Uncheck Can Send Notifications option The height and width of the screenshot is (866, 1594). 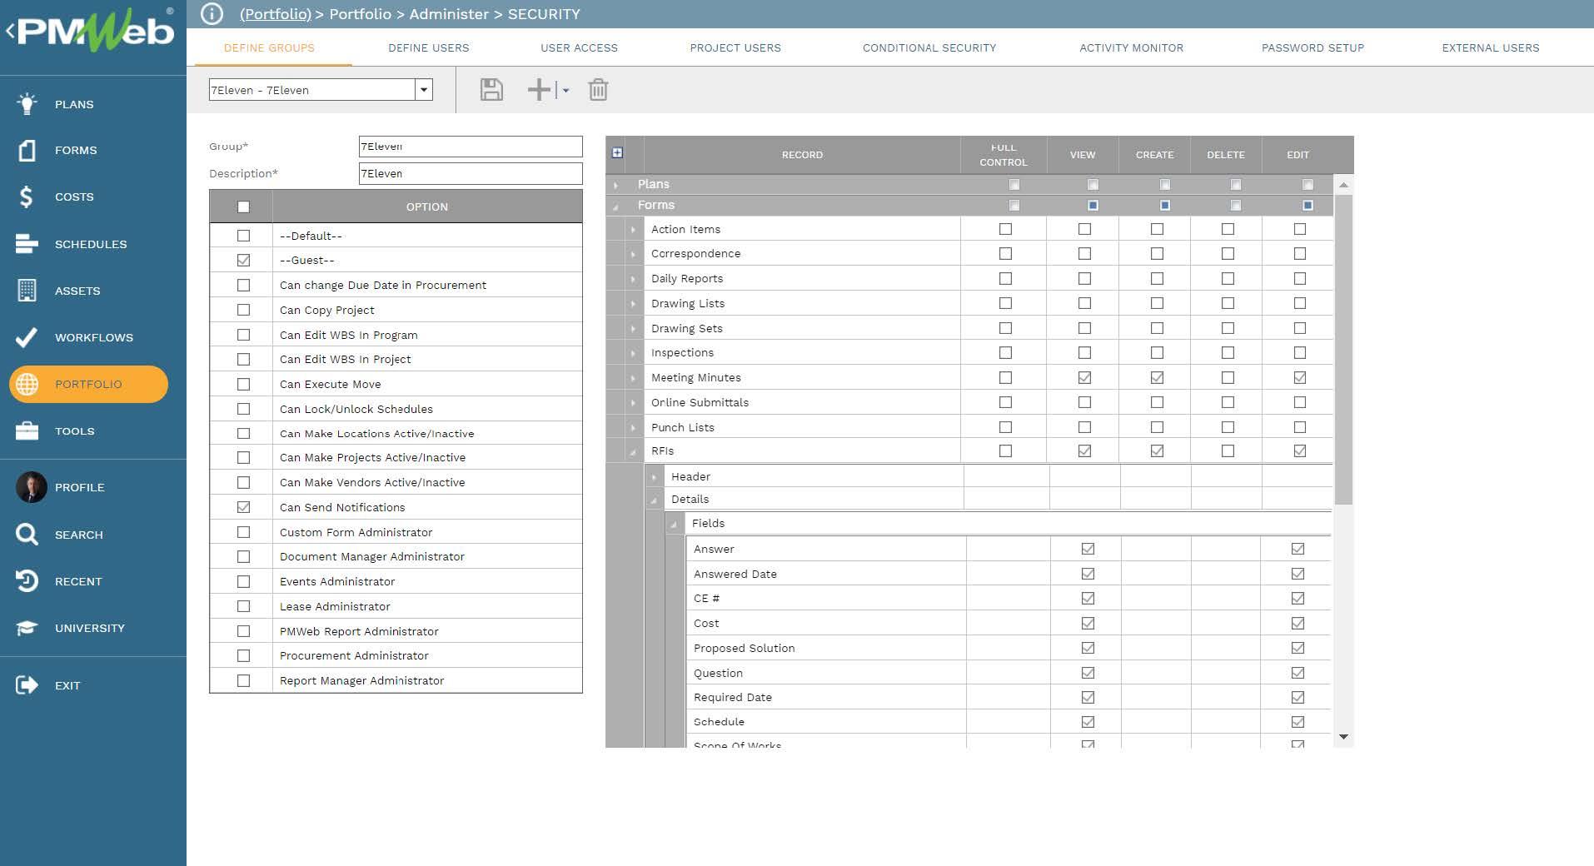point(243,507)
